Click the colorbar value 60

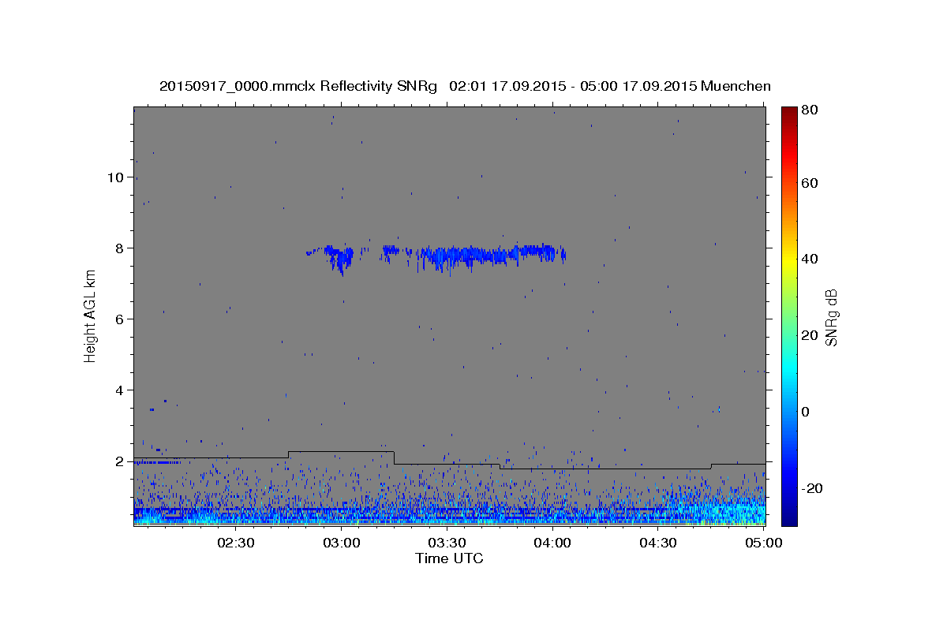pos(811,183)
